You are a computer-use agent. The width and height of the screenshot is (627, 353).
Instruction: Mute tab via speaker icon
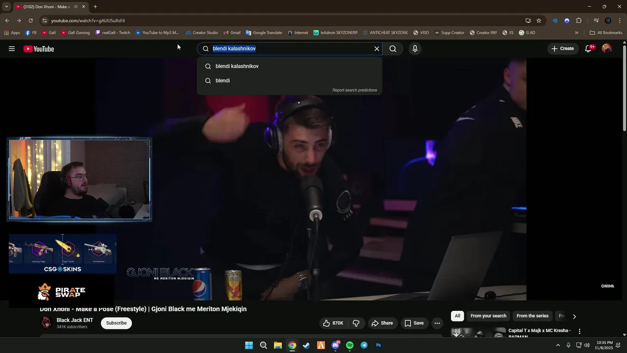tap(75, 7)
